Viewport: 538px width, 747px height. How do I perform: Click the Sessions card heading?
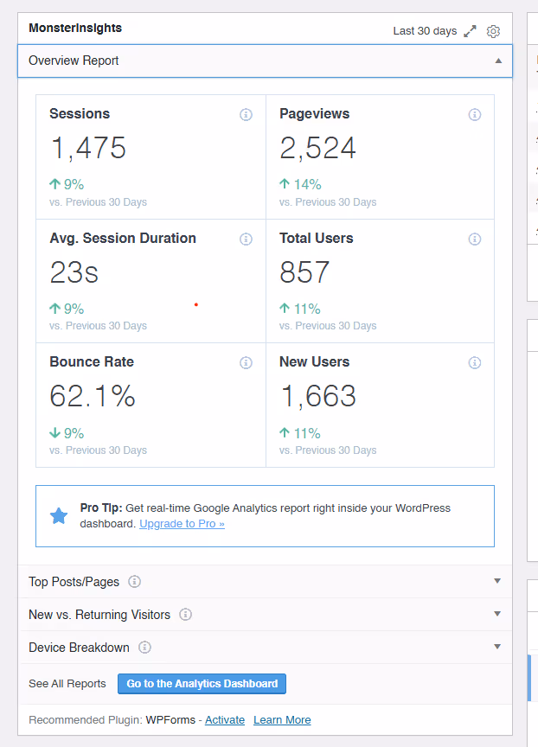80,114
